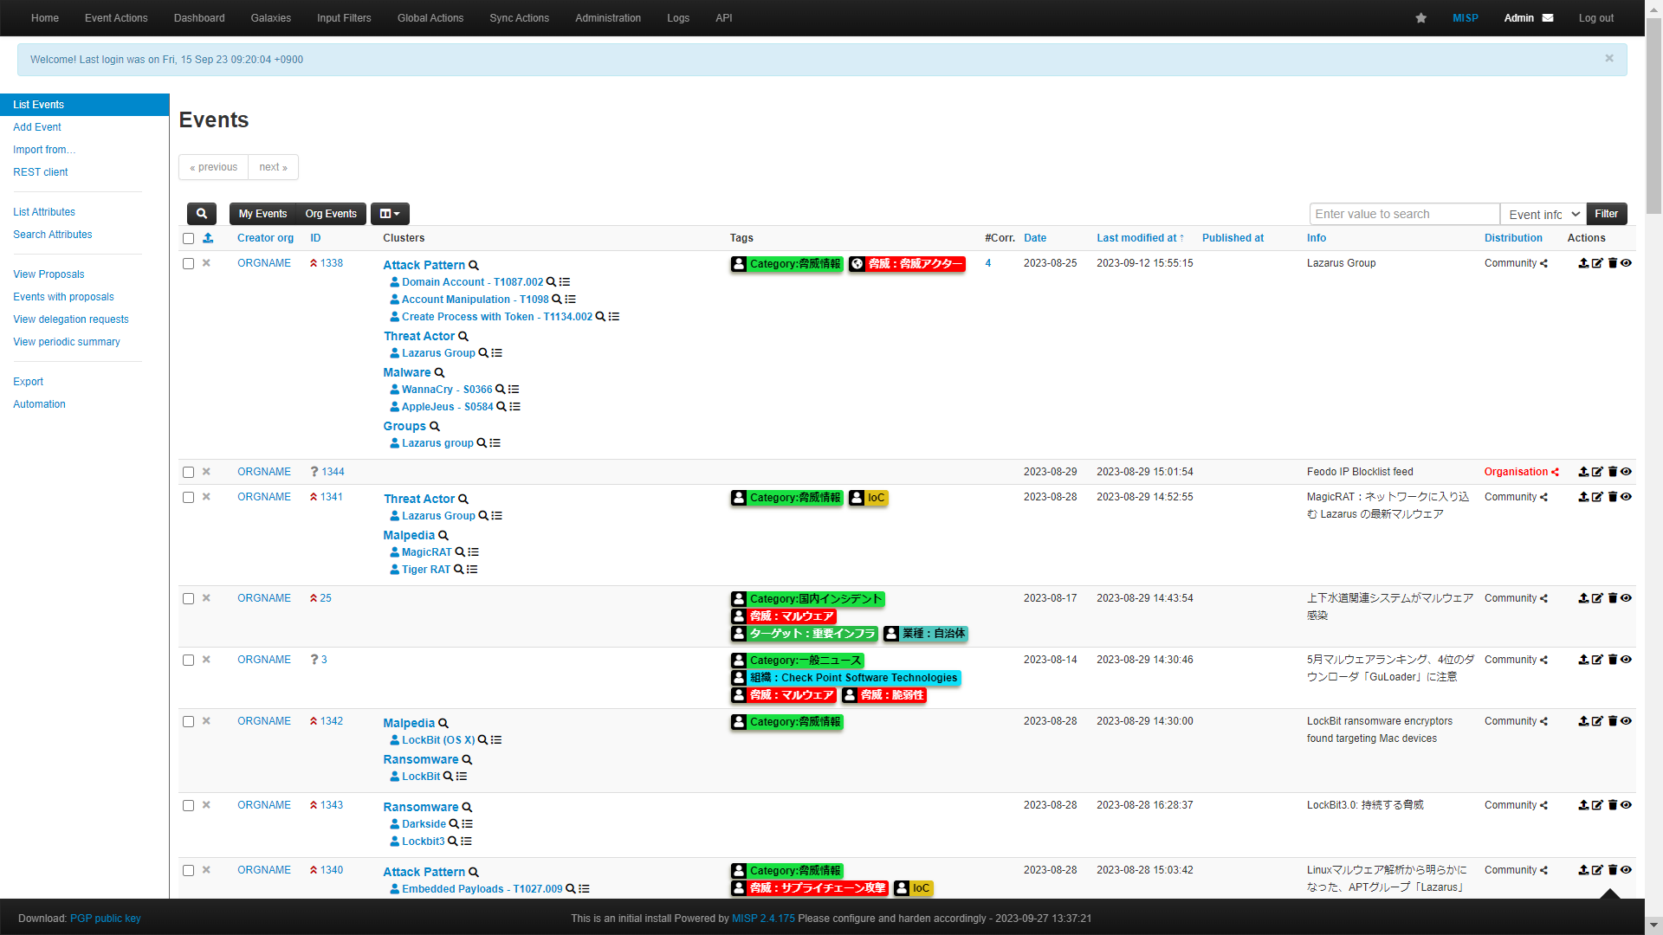Click the publish icon for the MagicRAT event
The height and width of the screenshot is (935, 1663).
tap(1583, 497)
